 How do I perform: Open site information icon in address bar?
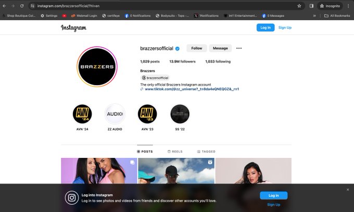(32, 6)
